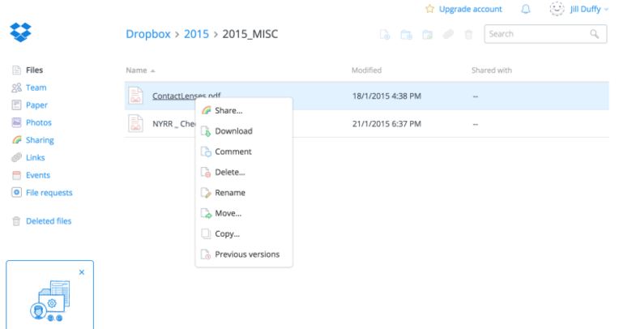Go to the 2015 folder breadcrumb
Image resolution: width=619 pixels, height=329 pixels.
coord(196,34)
